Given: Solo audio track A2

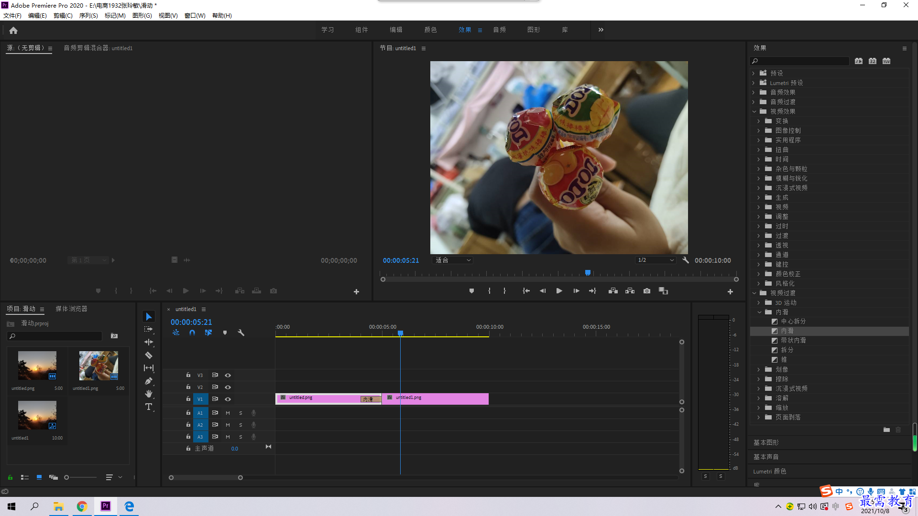Looking at the screenshot, I should [240, 425].
